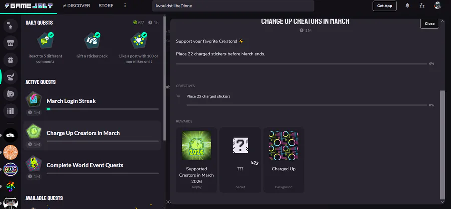Click the Place 22 charged stickers text
This screenshot has height=209, width=451.
click(x=208, y=96)
